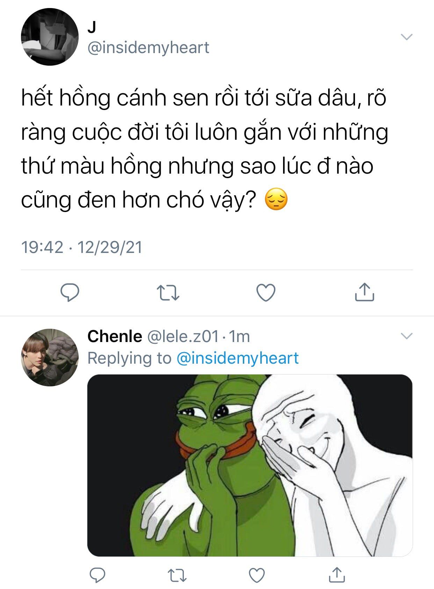434x589 pixels.
Task: Open the Chenle display name
Action: pyautogui.click(x=115, y=336)
